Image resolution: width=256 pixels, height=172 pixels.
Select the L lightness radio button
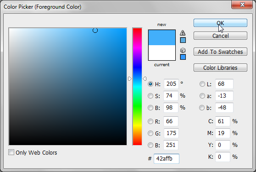pos(202,84)
